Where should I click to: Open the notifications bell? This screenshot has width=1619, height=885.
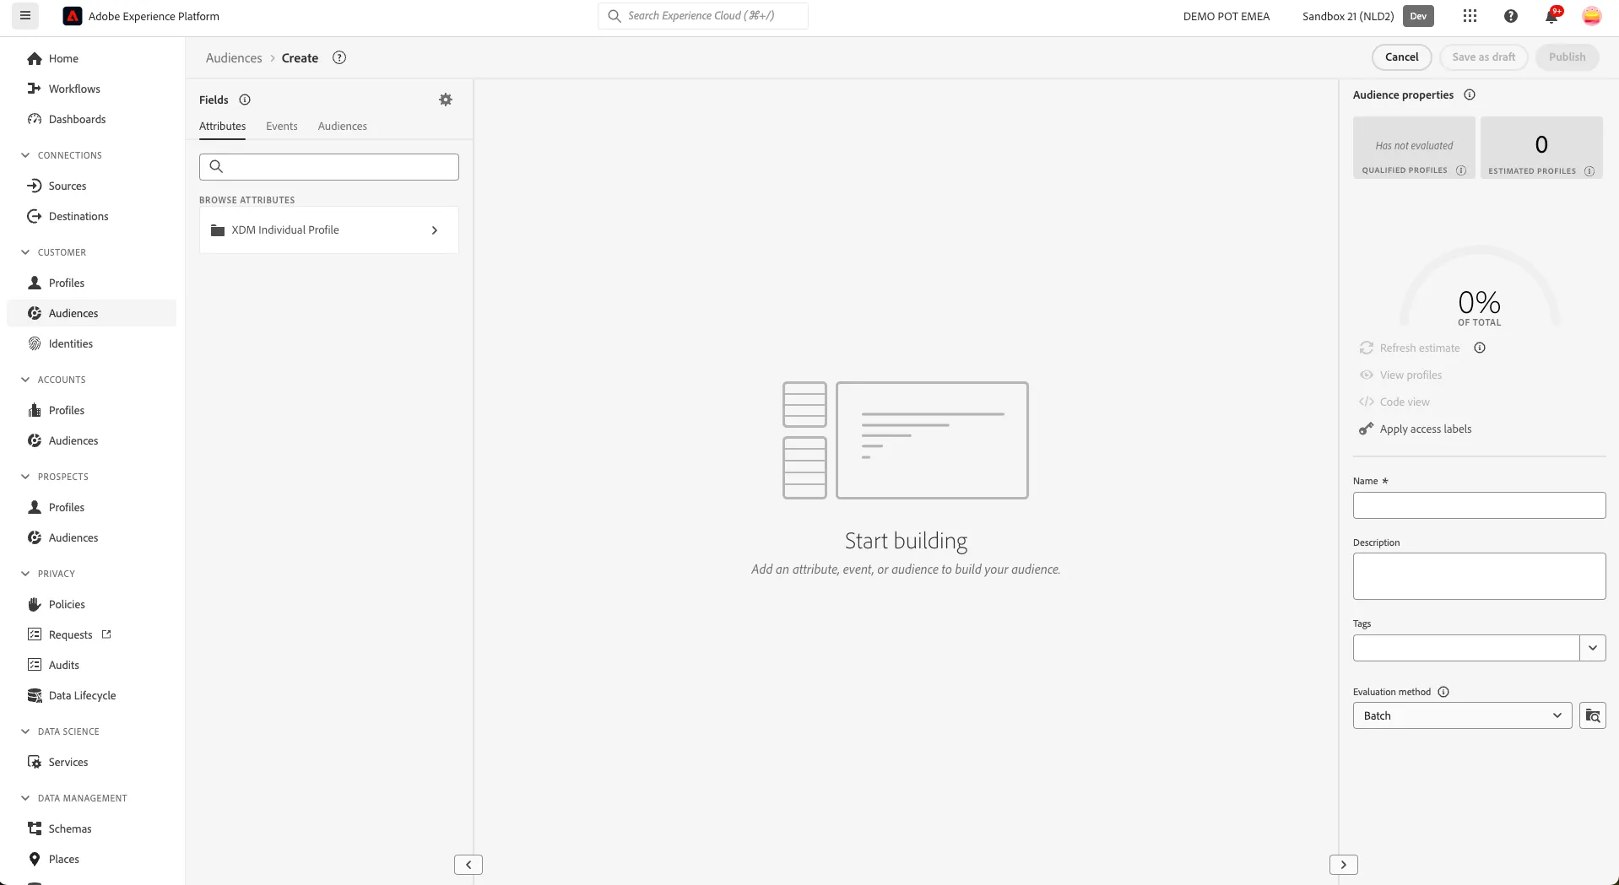click(1551, 16)
